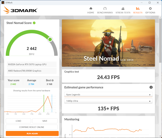Viewport: 162px width, 138px height.
Task: Click the green your-score line in distribution chart
Action: [44, 103]
